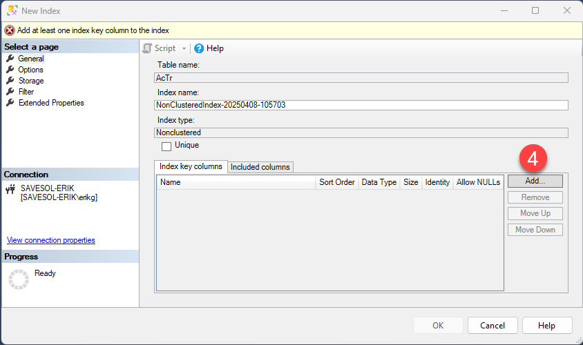
Task: Open the Script dropdown arrow
Action: tap(184, 48)
